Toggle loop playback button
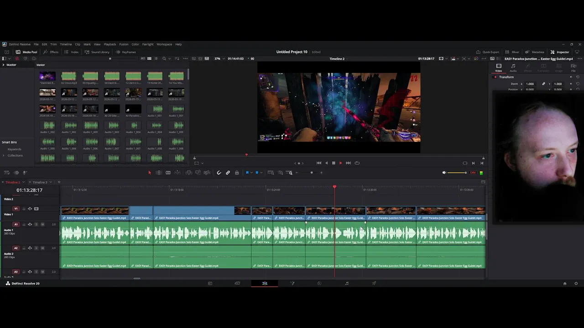 357,163
